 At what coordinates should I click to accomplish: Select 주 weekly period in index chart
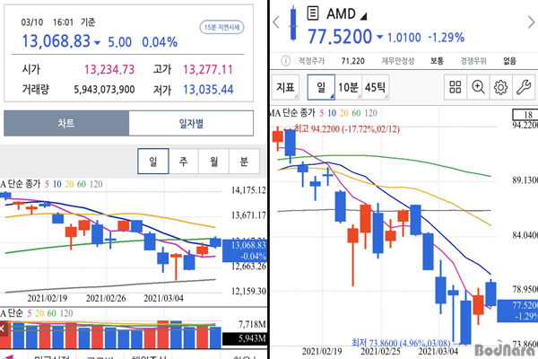click(184, 162)
